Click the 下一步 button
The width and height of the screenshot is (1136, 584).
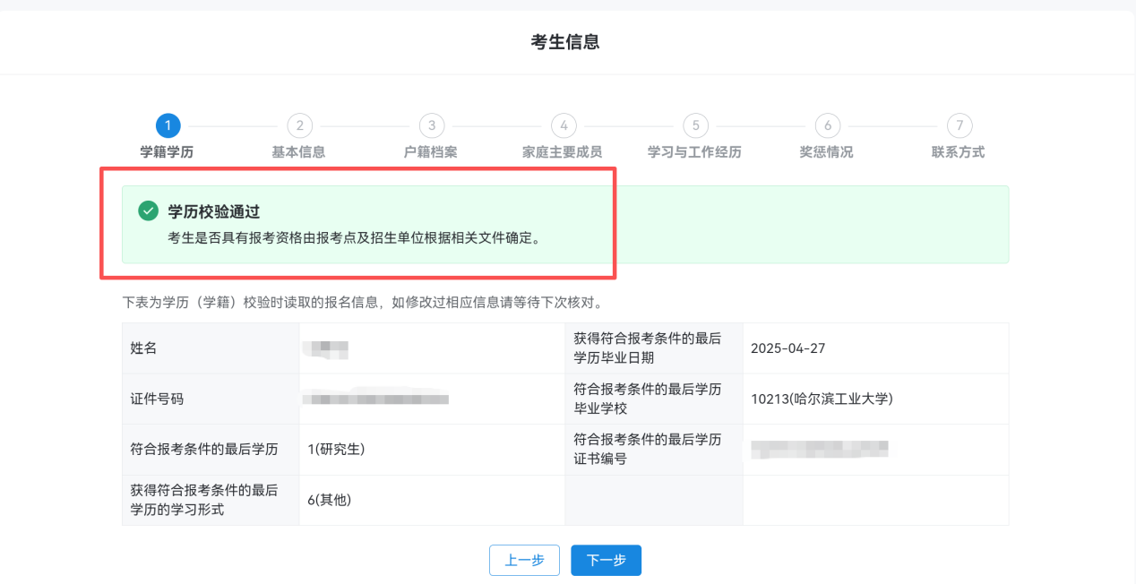point(607,560)
